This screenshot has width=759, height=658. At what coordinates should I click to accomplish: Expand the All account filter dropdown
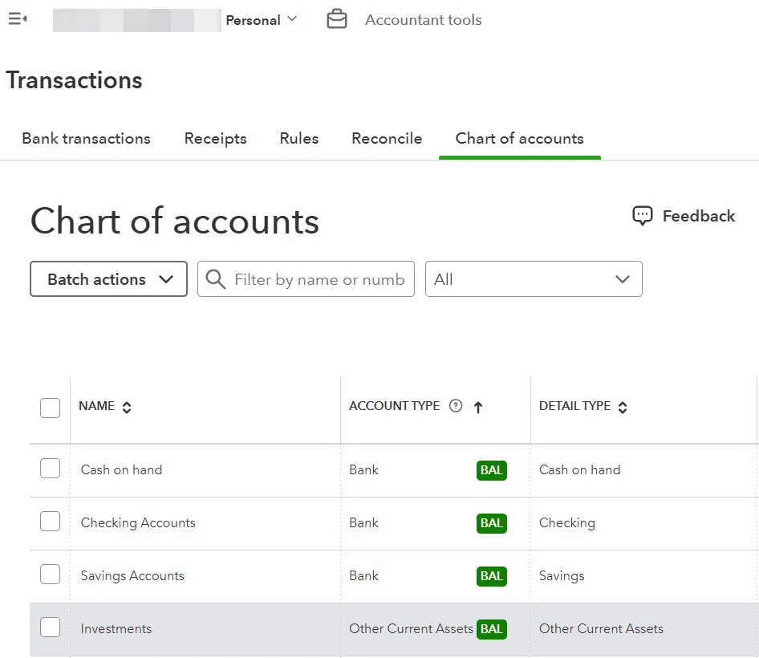point(533,279)
